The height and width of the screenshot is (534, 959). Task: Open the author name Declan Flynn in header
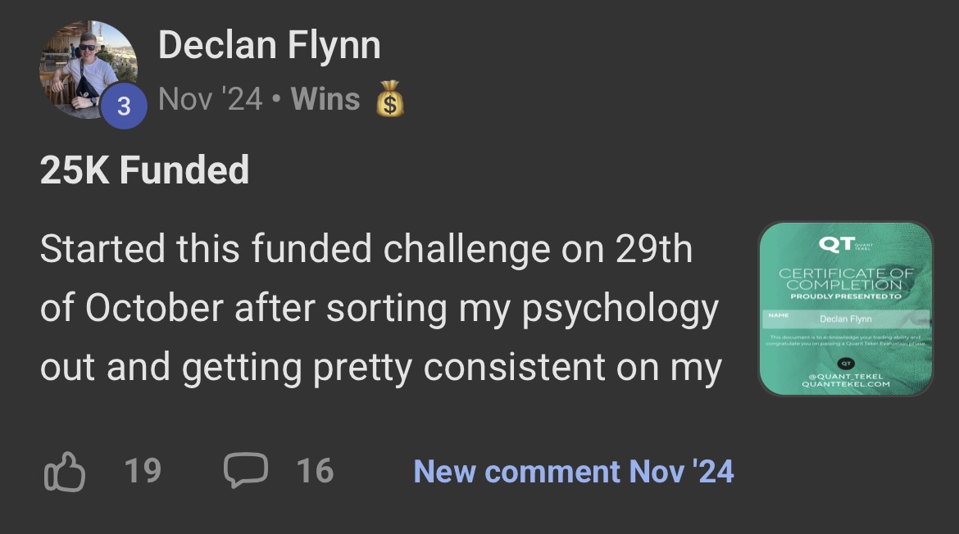click(x=269, y=45)
